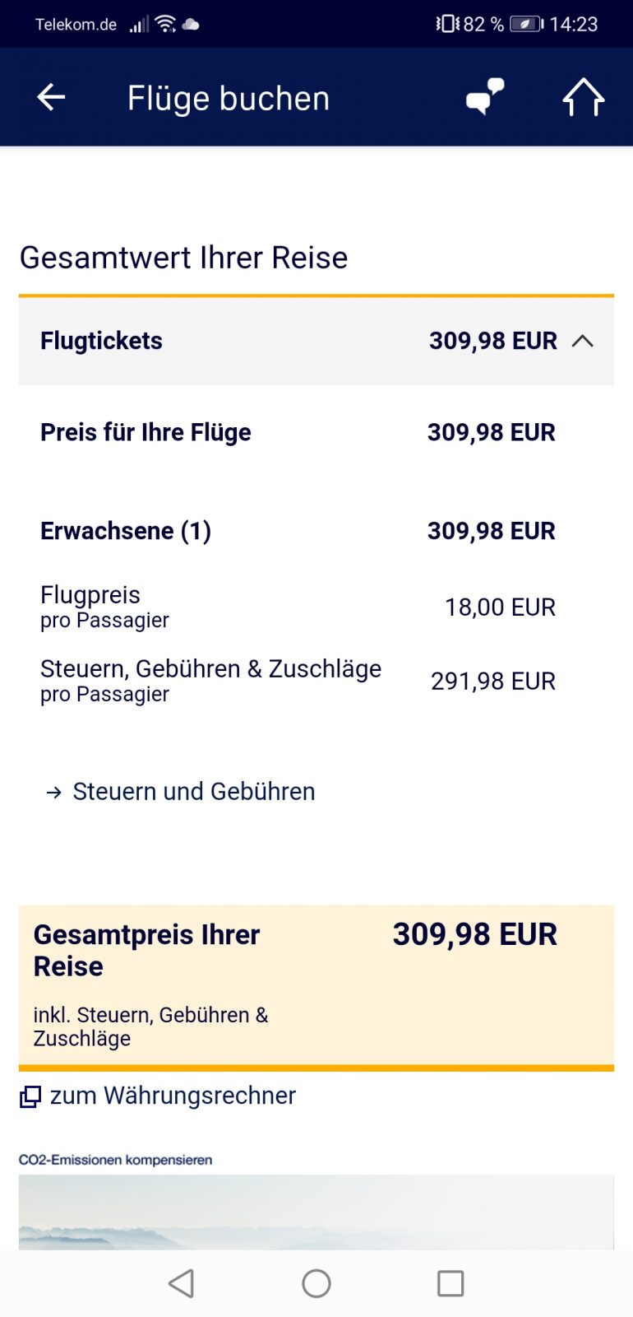
Task: Select the Erwachsene (1) price row
Action: (298, 531)
